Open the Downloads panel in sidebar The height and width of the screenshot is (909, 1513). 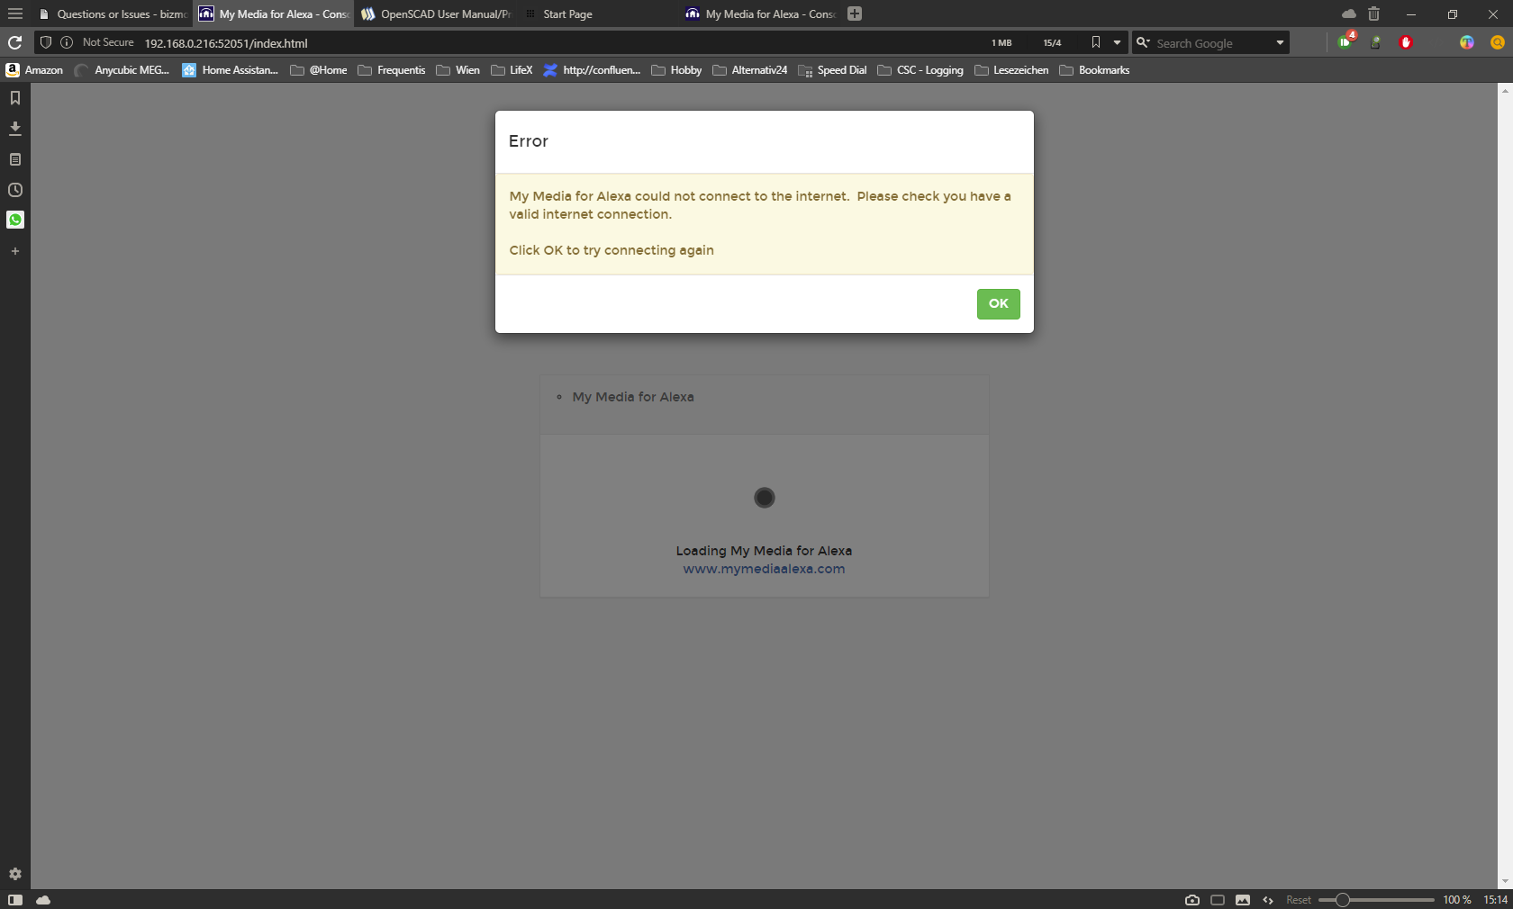pyautogui.click(x=15, y=129)
